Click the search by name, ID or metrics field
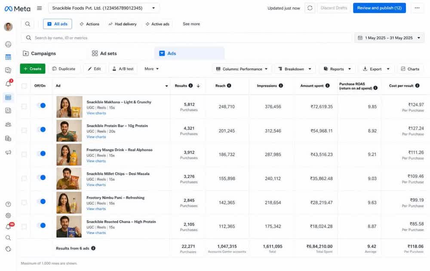 click(x=187, y=38)
